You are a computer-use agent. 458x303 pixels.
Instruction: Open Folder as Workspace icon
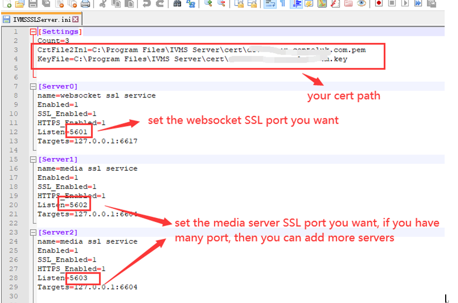[348, 4]
